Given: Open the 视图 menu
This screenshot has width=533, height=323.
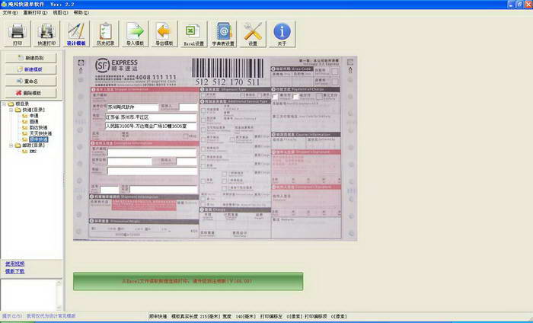Looking at the screenshot, I should pos(60,13).
